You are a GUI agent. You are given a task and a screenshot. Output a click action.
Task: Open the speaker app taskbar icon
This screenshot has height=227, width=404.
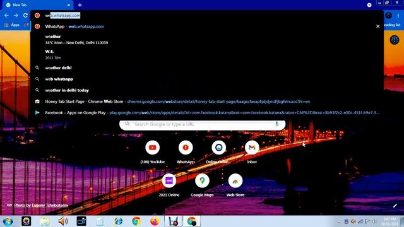pos(63,221)
